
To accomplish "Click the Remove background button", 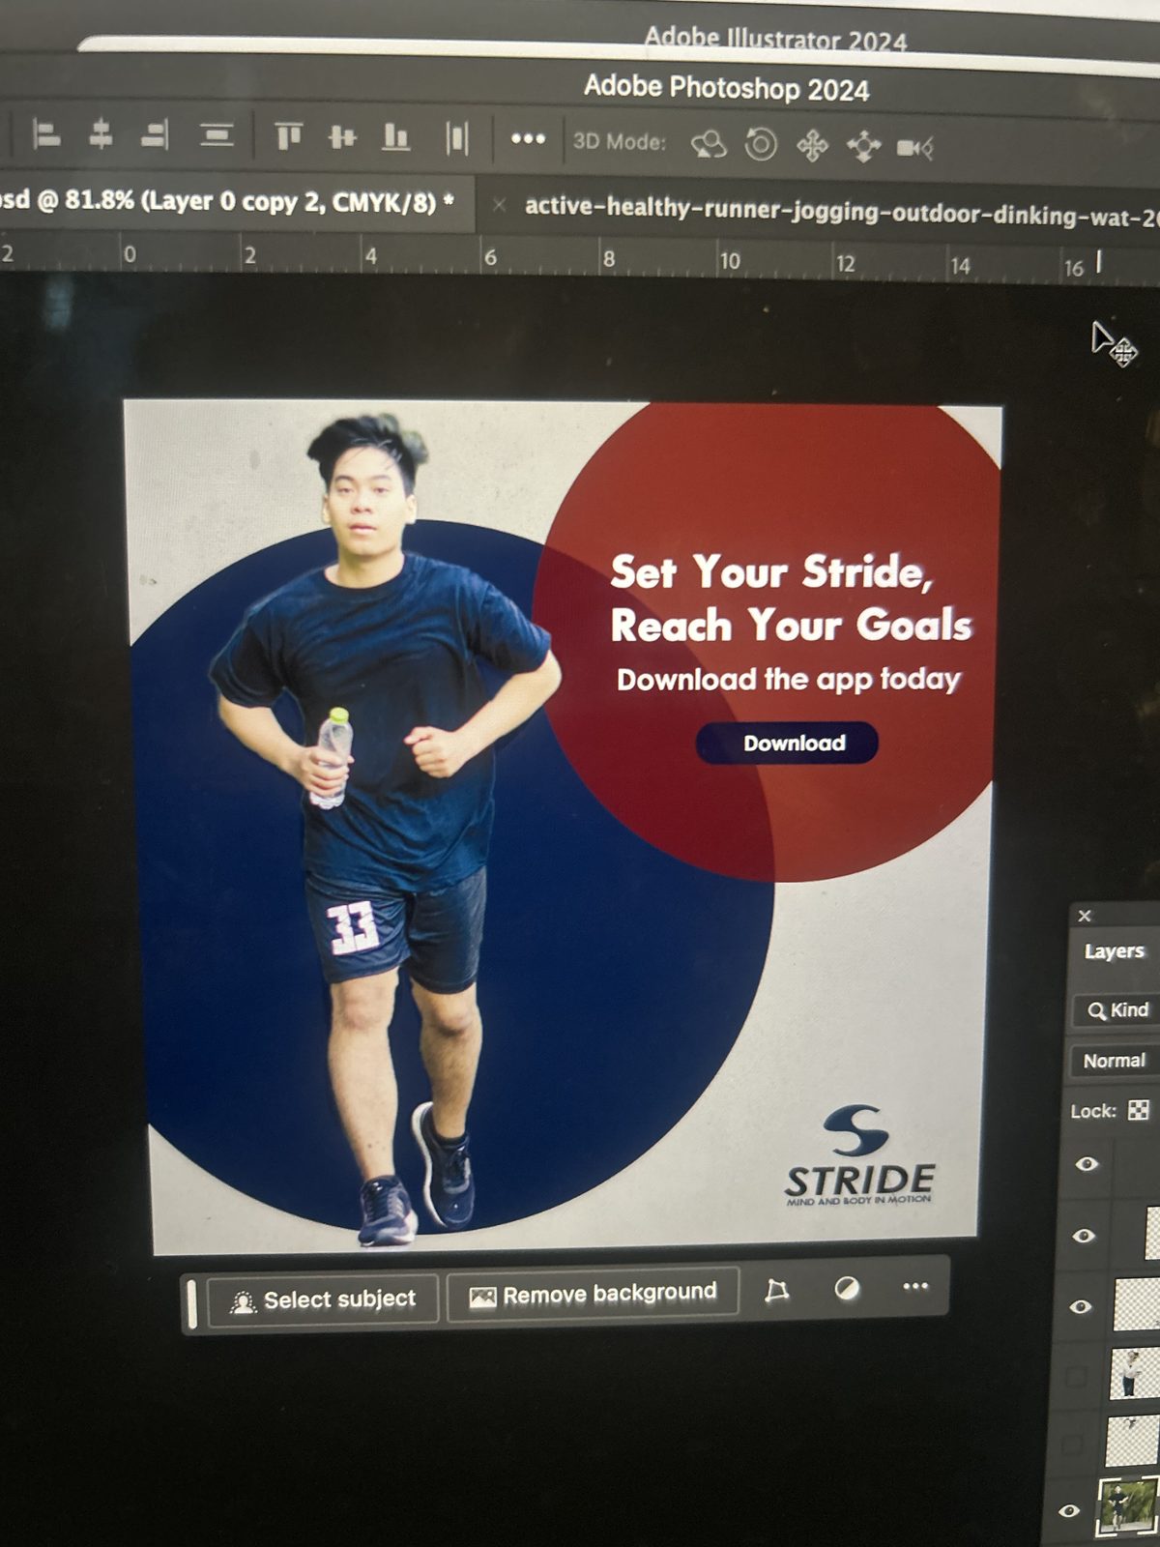I will click(593, 1294).
